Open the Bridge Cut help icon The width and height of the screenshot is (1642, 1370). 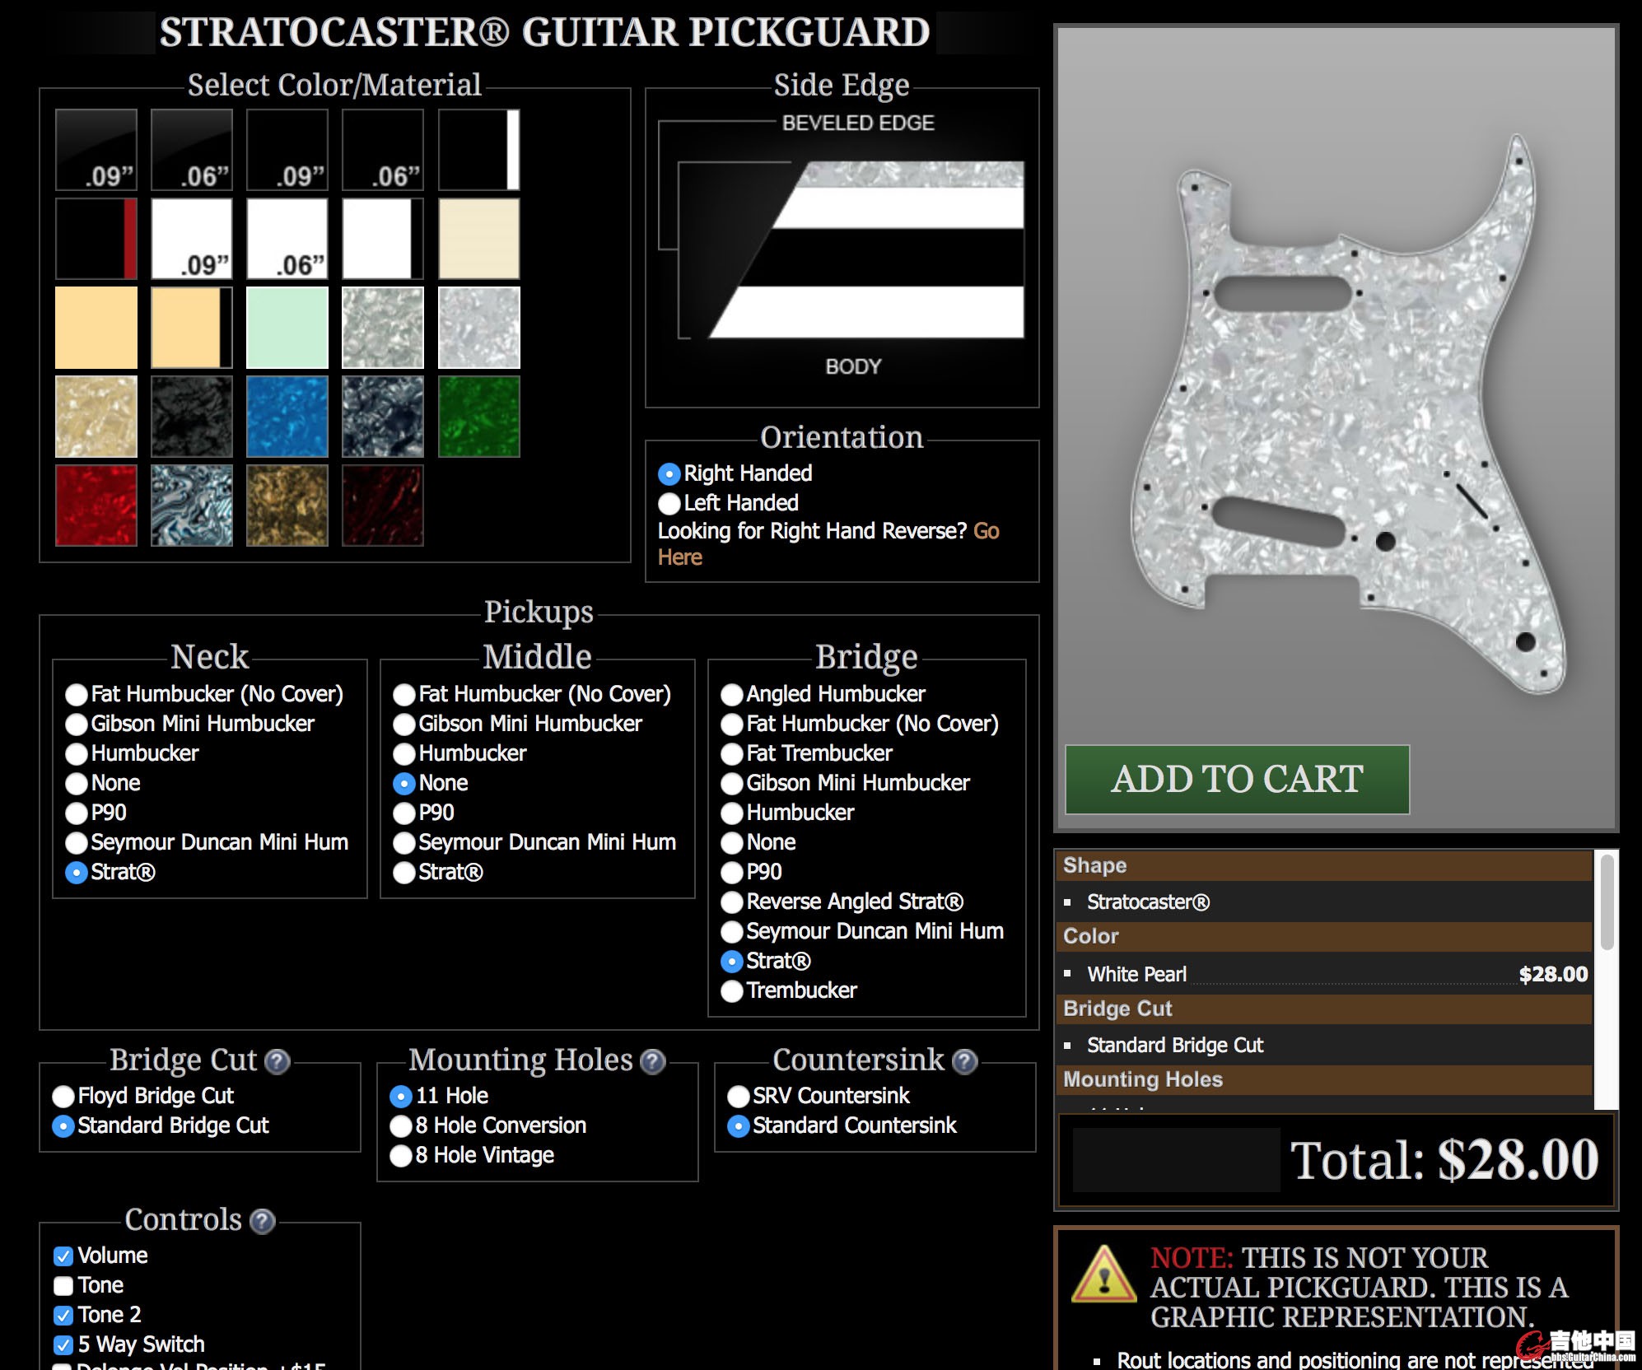[x=278, y=1061]
